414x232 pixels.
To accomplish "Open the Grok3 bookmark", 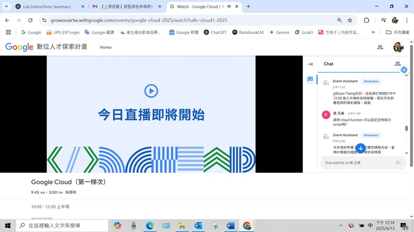I will [304, 32].
